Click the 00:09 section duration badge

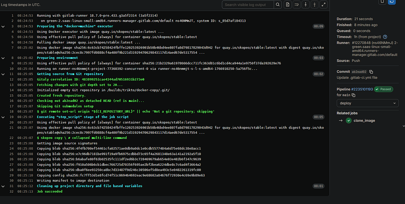point(318,26)
